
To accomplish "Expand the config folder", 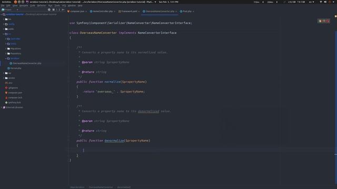I will point(4,24).
